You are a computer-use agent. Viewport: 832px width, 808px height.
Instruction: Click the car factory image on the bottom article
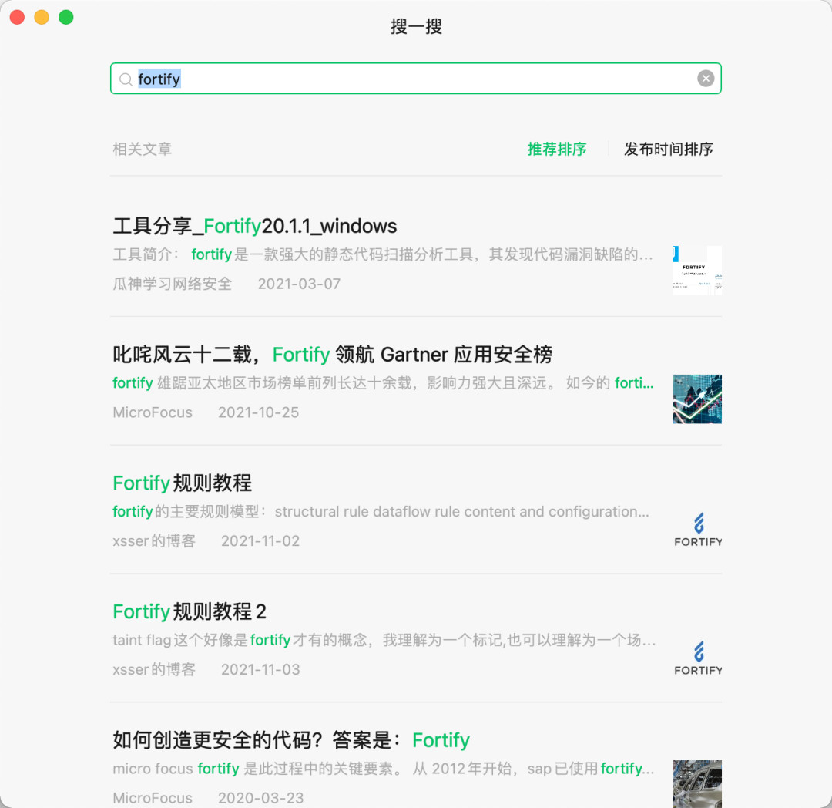tap(697, 784)
